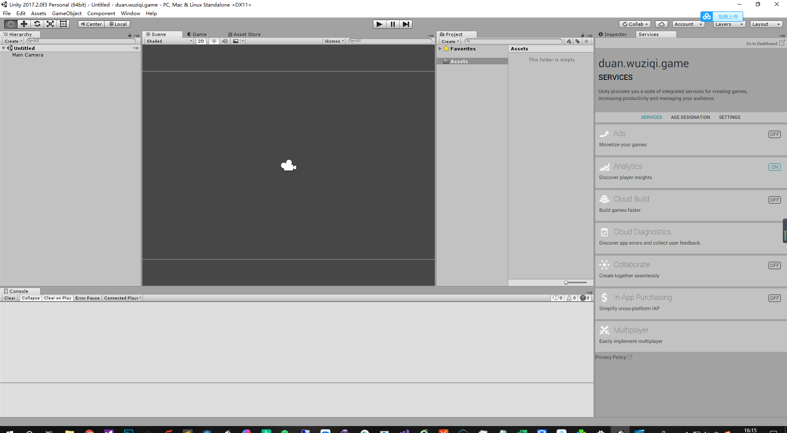Open the GameObject menu

pos(66,13)
